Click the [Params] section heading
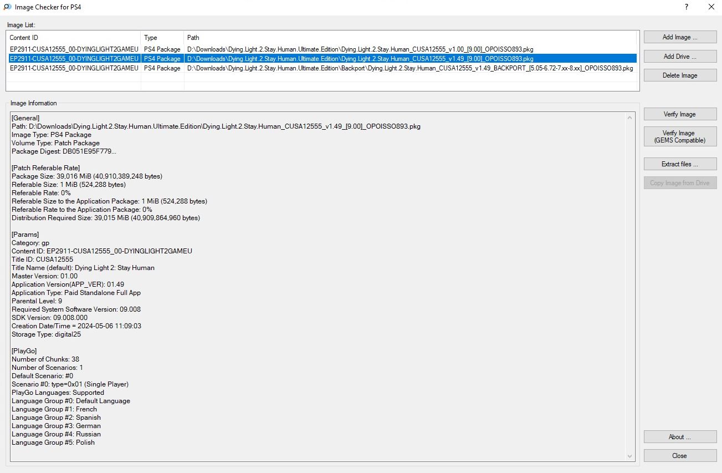Screen dimensions: 722x473 pos(25,235)
